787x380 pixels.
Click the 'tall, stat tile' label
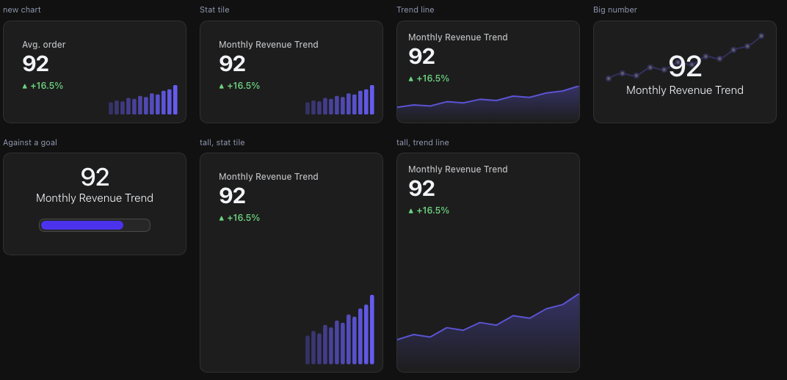[222, 142]
